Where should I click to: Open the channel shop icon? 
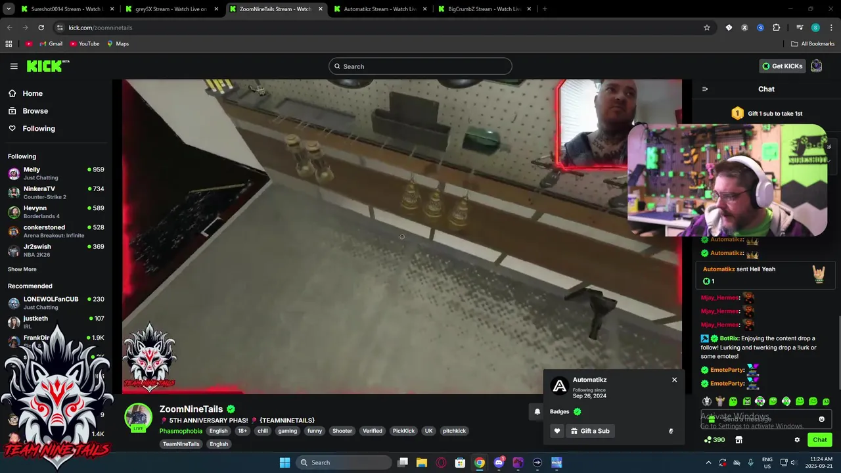[739, 440]
